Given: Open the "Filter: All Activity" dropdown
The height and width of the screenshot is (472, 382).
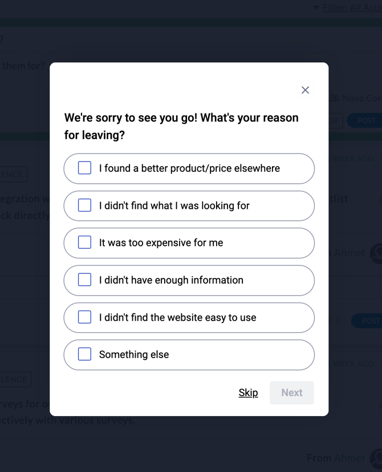Looking at the screenshot, I should [x=351, y=7].
